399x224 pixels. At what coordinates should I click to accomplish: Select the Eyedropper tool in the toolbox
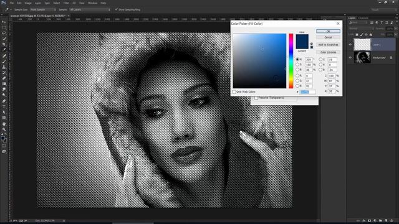[4, 50]
